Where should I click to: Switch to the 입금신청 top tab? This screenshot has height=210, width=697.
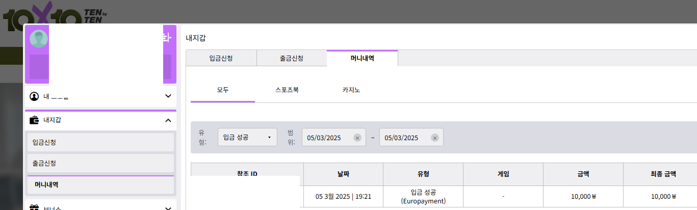221,58
